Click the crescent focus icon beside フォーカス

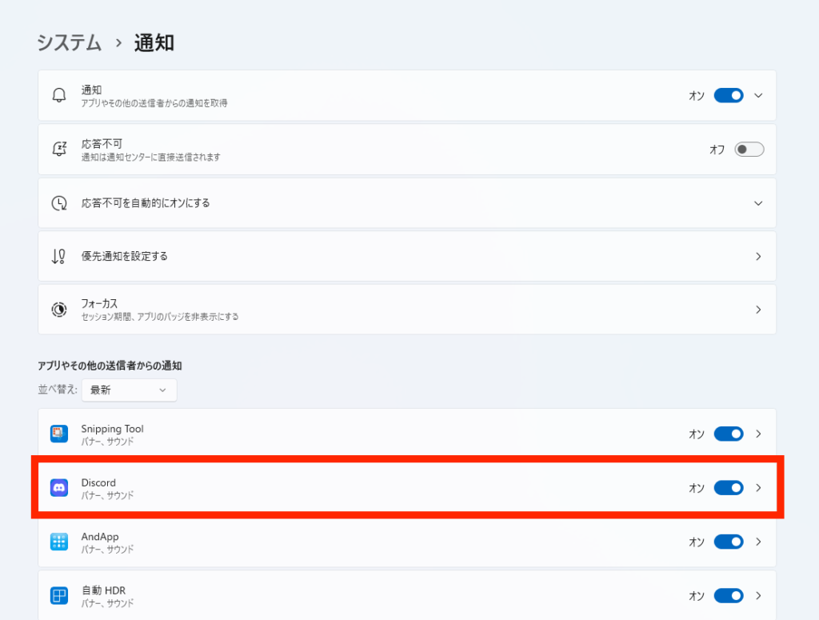click(x=58, y=310)
